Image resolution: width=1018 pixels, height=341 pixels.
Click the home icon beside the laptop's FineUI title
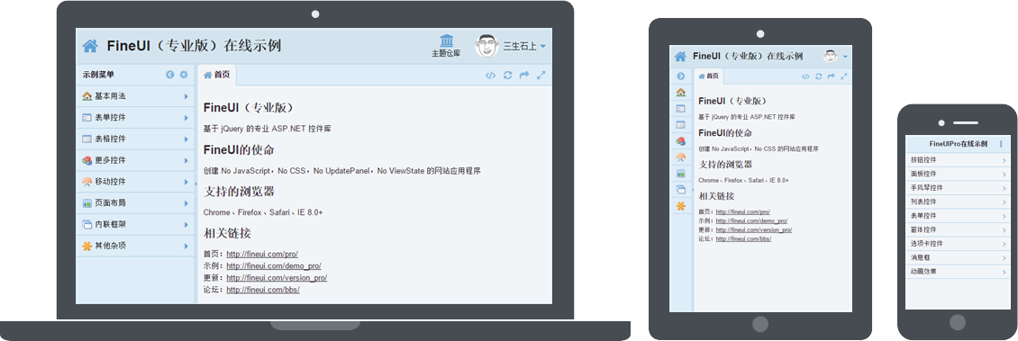click(90, 46)
